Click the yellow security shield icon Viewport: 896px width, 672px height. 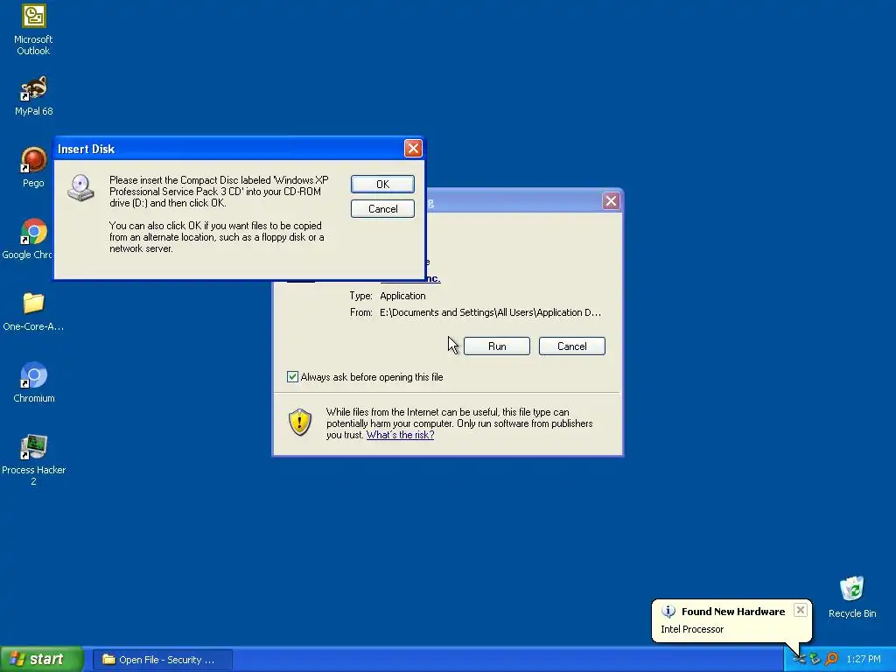pyautogui.click(x=300, y=423)
